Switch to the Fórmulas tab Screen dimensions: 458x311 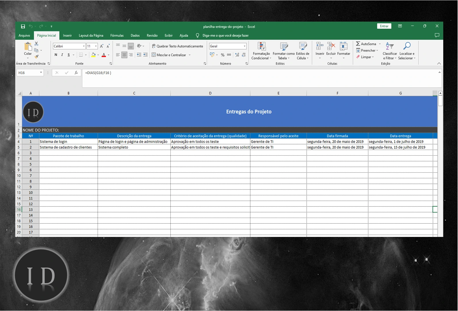coord(117,36)
